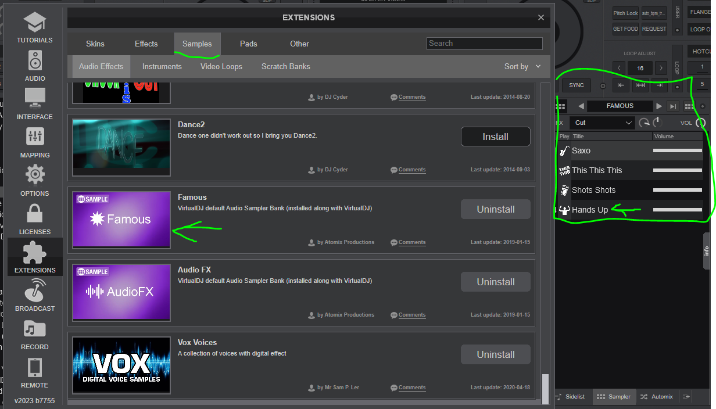Select the Instruments sub-tab

(x=162, y=67)
